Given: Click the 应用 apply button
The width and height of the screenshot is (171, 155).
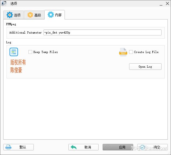Looking at the screenshot, I should click(118, 147).
